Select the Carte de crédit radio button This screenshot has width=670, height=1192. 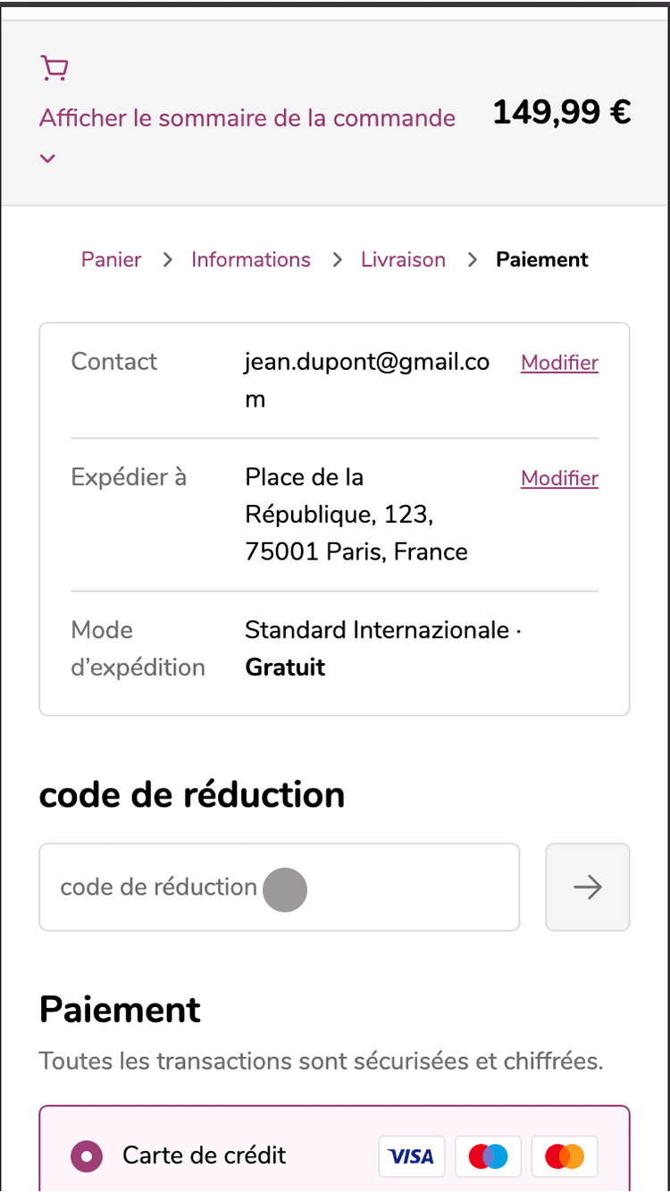[87, 1155]
